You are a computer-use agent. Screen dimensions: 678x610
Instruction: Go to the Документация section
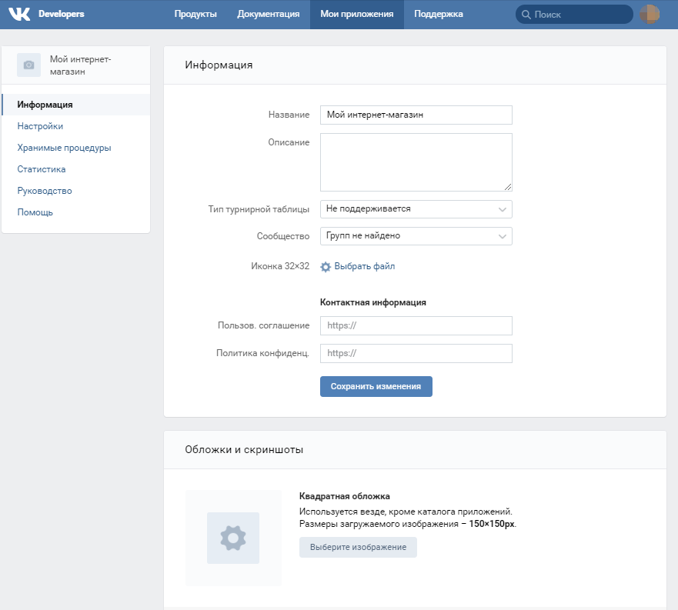(x=269, y=14)
